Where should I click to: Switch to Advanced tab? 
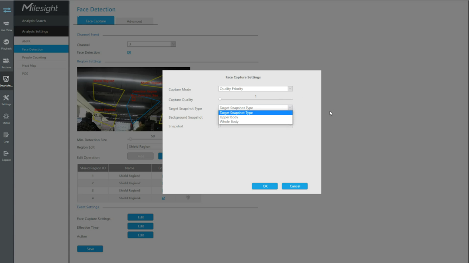(x=134, y=21)
